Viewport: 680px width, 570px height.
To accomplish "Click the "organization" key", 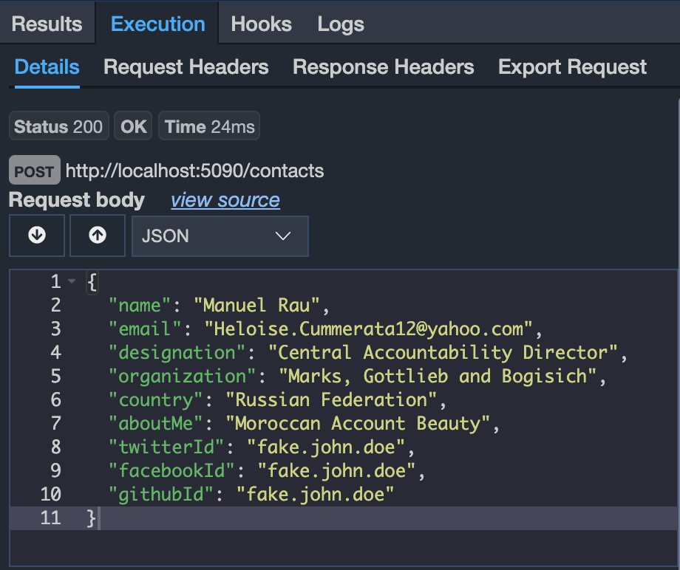I will click(x=182, y=377).
